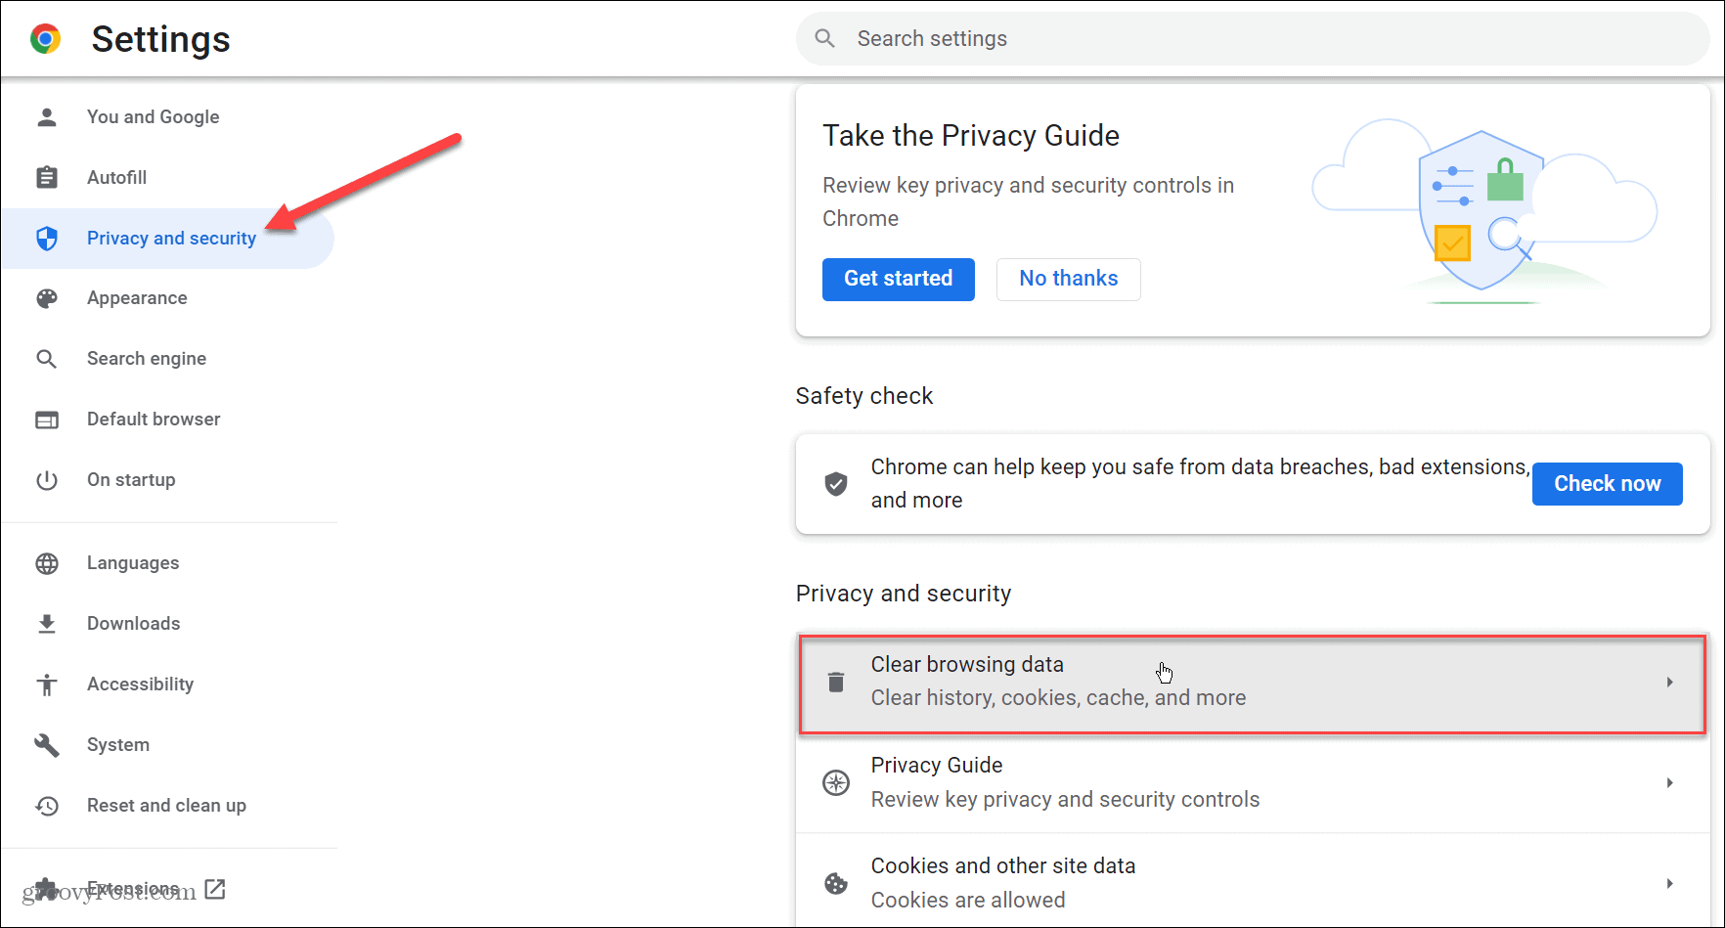Open the Search engine settings section

(x=147, y=359)
